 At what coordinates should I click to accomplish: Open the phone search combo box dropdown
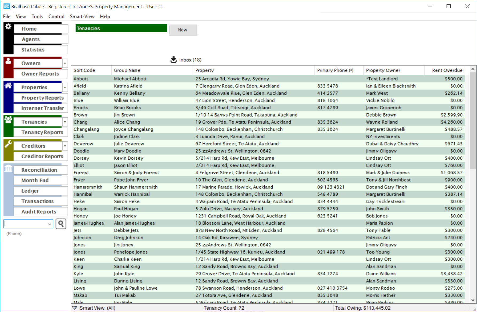(x=49, y=224)
